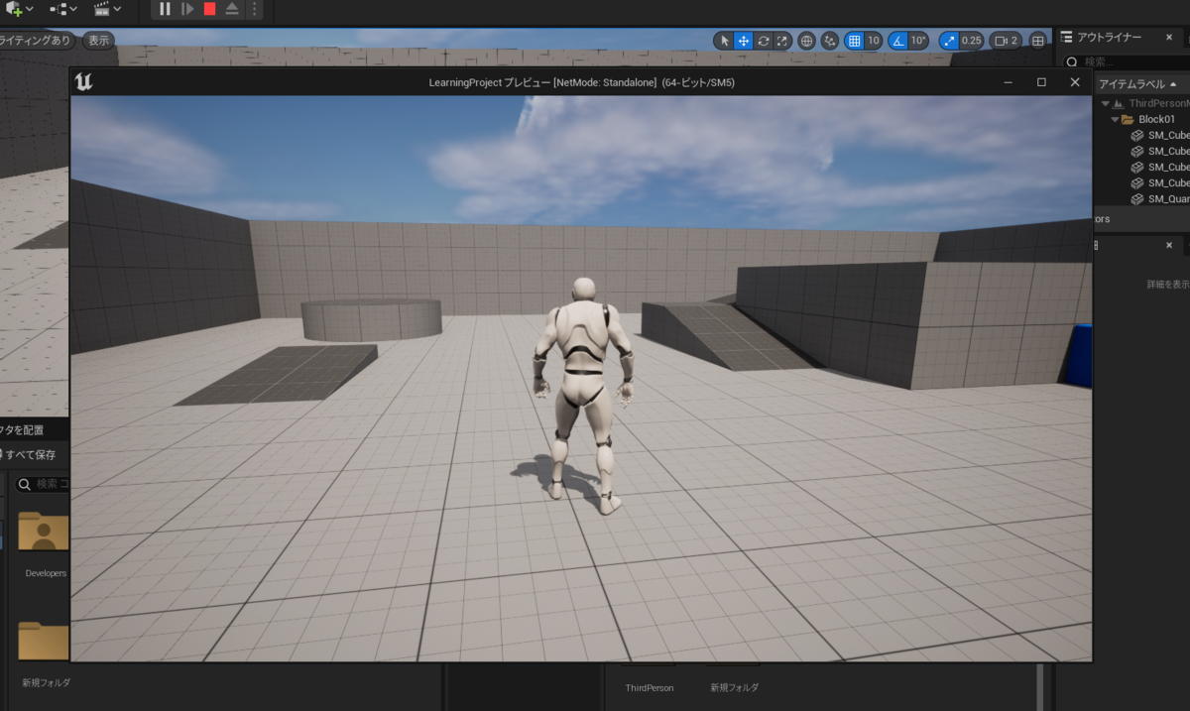This screenshot has height=711, width=1190.
Task: Adjust the camera speed setting showing 2
Action: (1007, 41)
